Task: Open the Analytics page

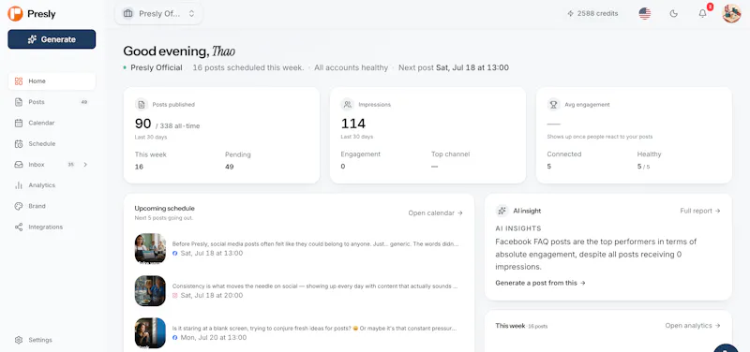Action: [52, 185]
